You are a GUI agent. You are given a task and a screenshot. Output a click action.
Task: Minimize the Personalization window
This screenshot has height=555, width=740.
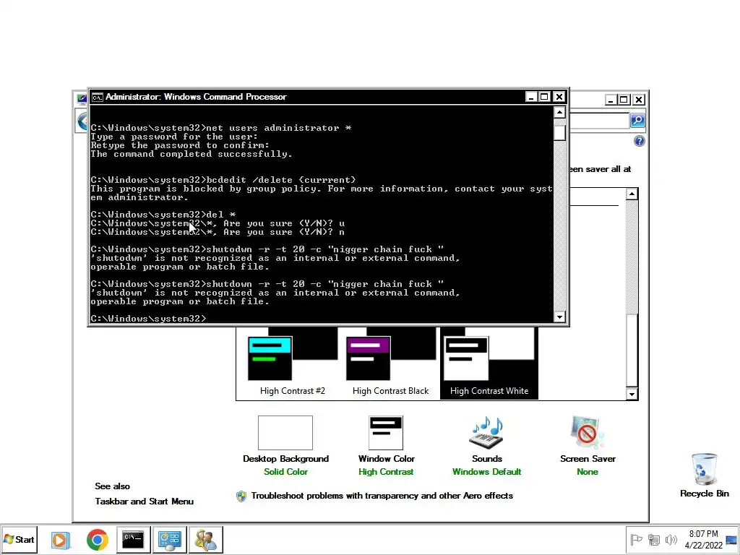[x=611, y=100]
